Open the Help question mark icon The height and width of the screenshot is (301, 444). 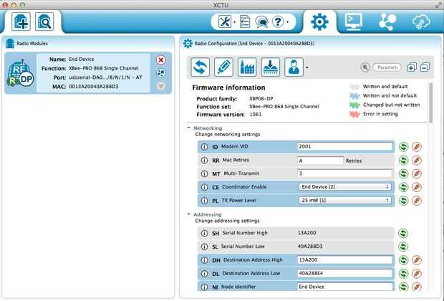tap(278, 21)
